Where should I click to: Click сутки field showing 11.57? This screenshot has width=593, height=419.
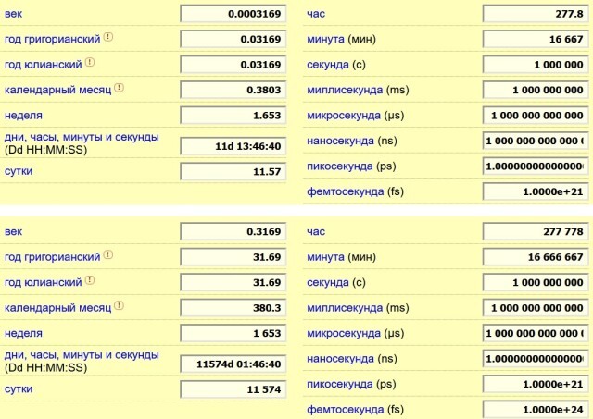[x=233, y=171]
